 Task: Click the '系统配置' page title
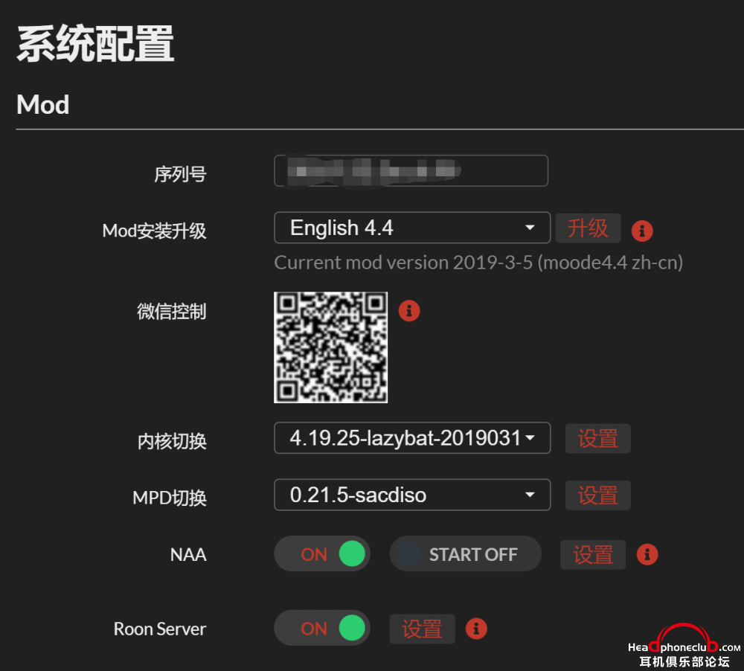[95, 44]
